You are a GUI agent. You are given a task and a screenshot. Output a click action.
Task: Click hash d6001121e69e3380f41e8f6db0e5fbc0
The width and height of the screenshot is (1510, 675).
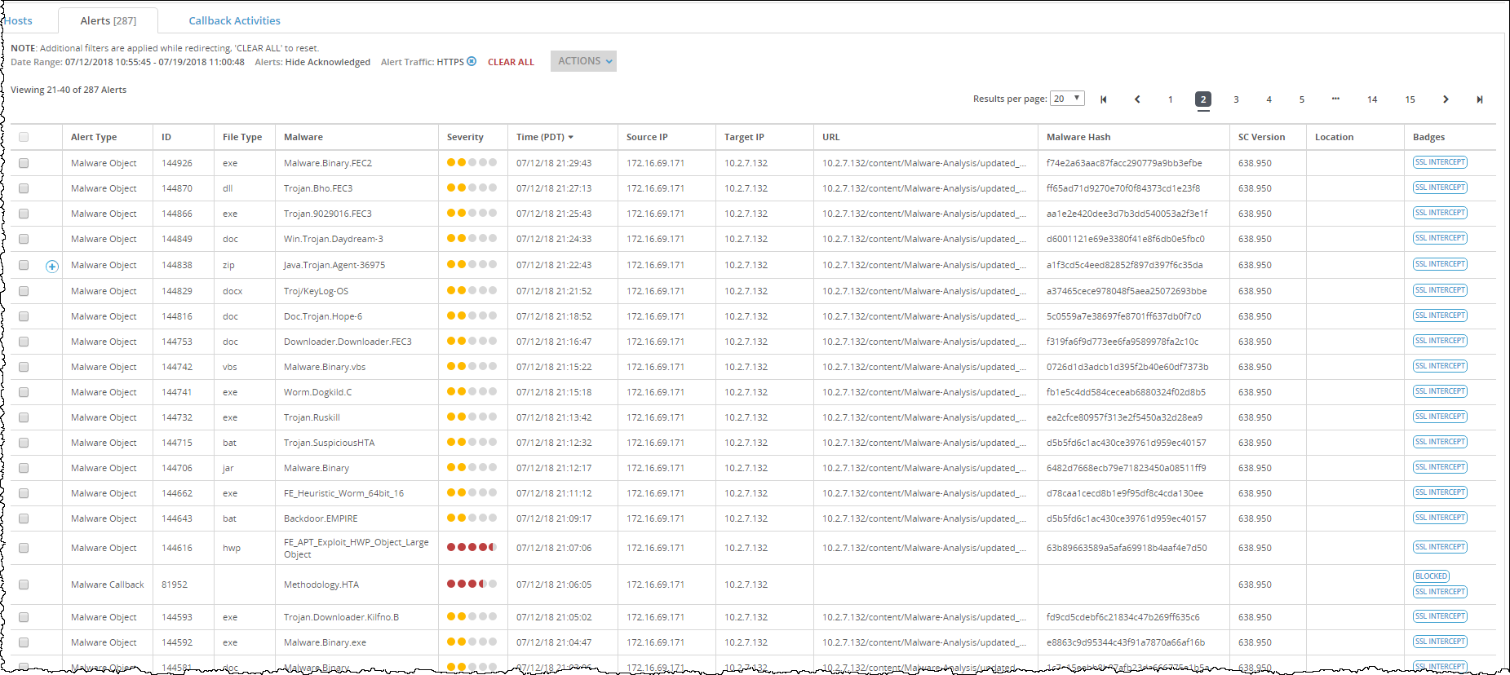click(x=1125, y=239)
